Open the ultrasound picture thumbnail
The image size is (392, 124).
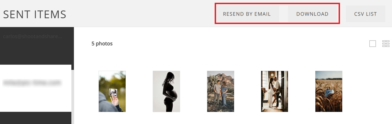pos(112,91)
